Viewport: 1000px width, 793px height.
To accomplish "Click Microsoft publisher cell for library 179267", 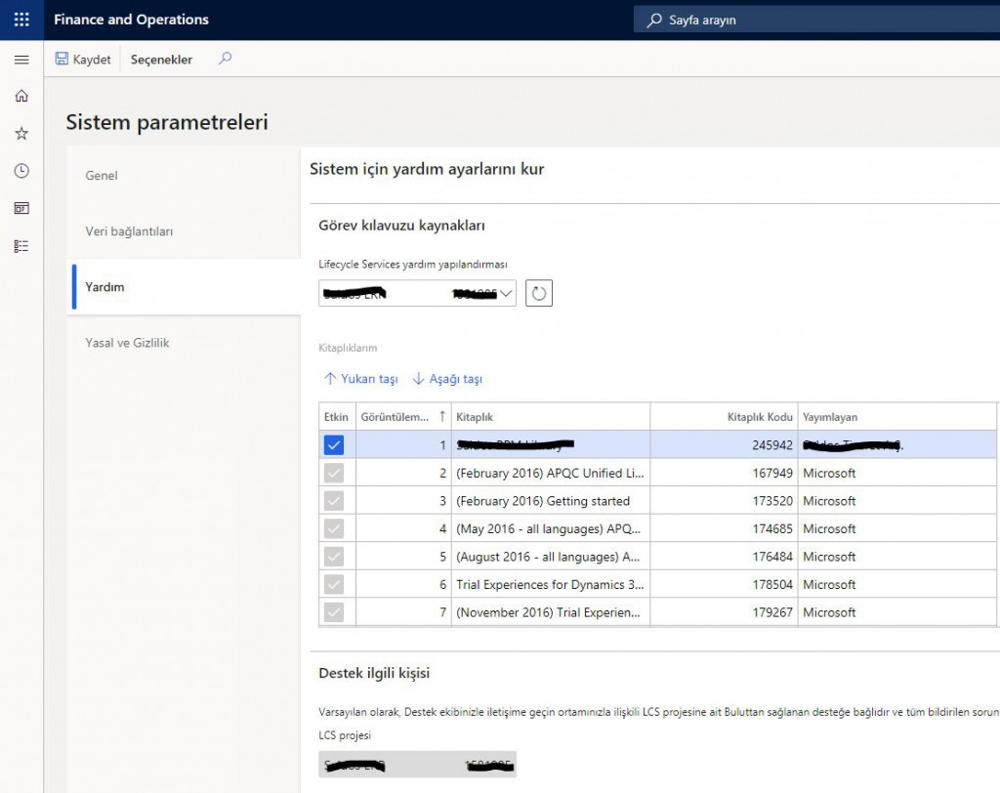I will click(896, 612).
